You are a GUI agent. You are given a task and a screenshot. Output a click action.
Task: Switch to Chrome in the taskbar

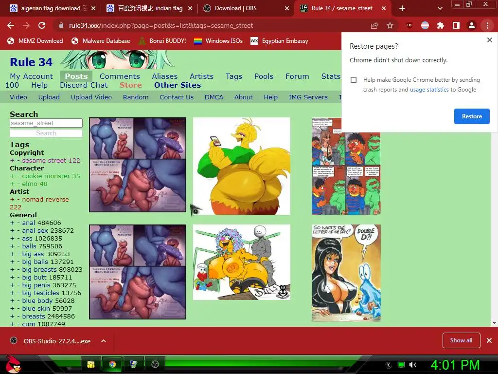coord(112,364)
